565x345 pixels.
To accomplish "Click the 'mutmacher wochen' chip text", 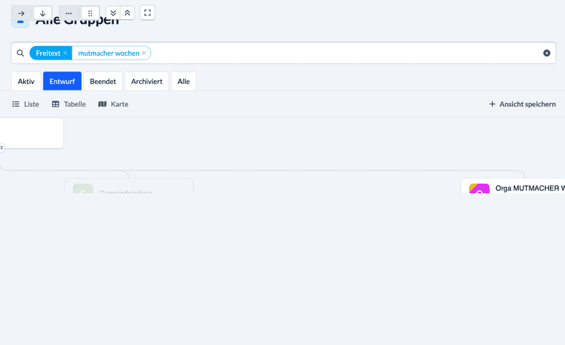I will coord(109,53).
